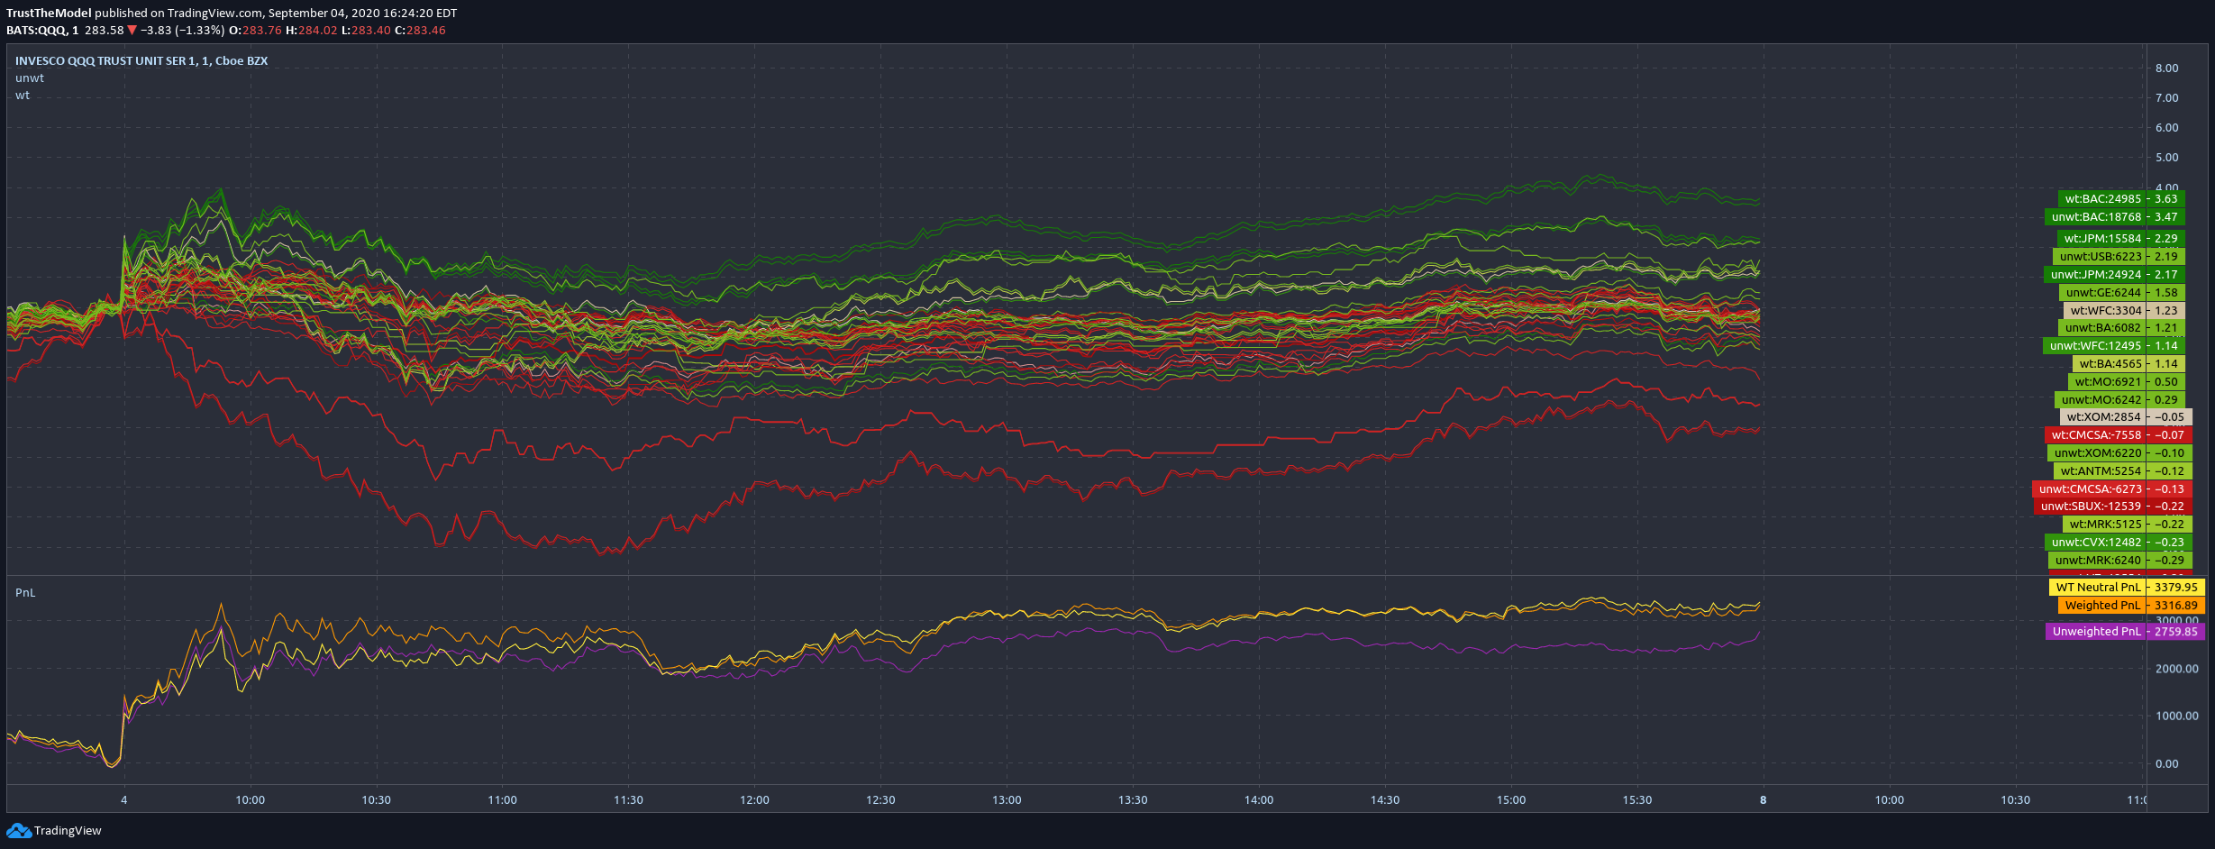Click the 8.00 price scale value
Screen dimensions: 2215x849
[2167, 68]
